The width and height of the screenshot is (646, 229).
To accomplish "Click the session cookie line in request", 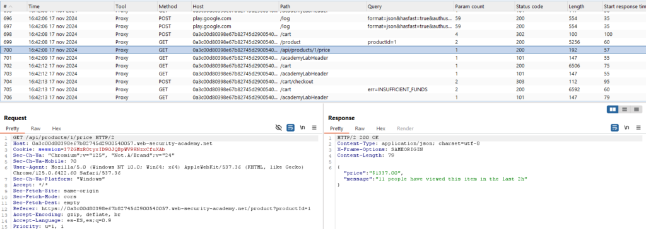I will pos(89,149).
